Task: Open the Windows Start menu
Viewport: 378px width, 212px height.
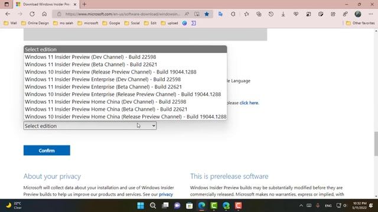Action: click(x=141, y=206)
